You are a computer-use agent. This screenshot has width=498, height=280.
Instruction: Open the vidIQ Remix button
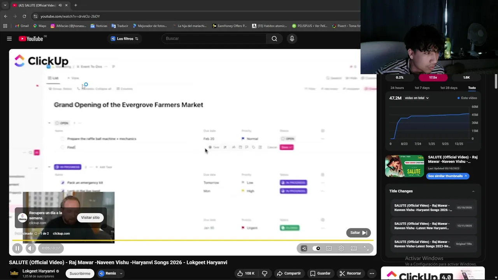tap(107, 273)
